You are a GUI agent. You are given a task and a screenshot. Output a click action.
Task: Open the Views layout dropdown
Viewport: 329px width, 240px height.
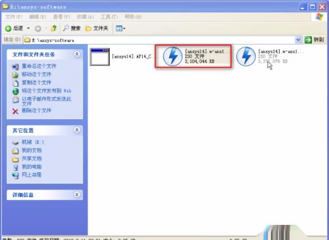pos(120,28)
